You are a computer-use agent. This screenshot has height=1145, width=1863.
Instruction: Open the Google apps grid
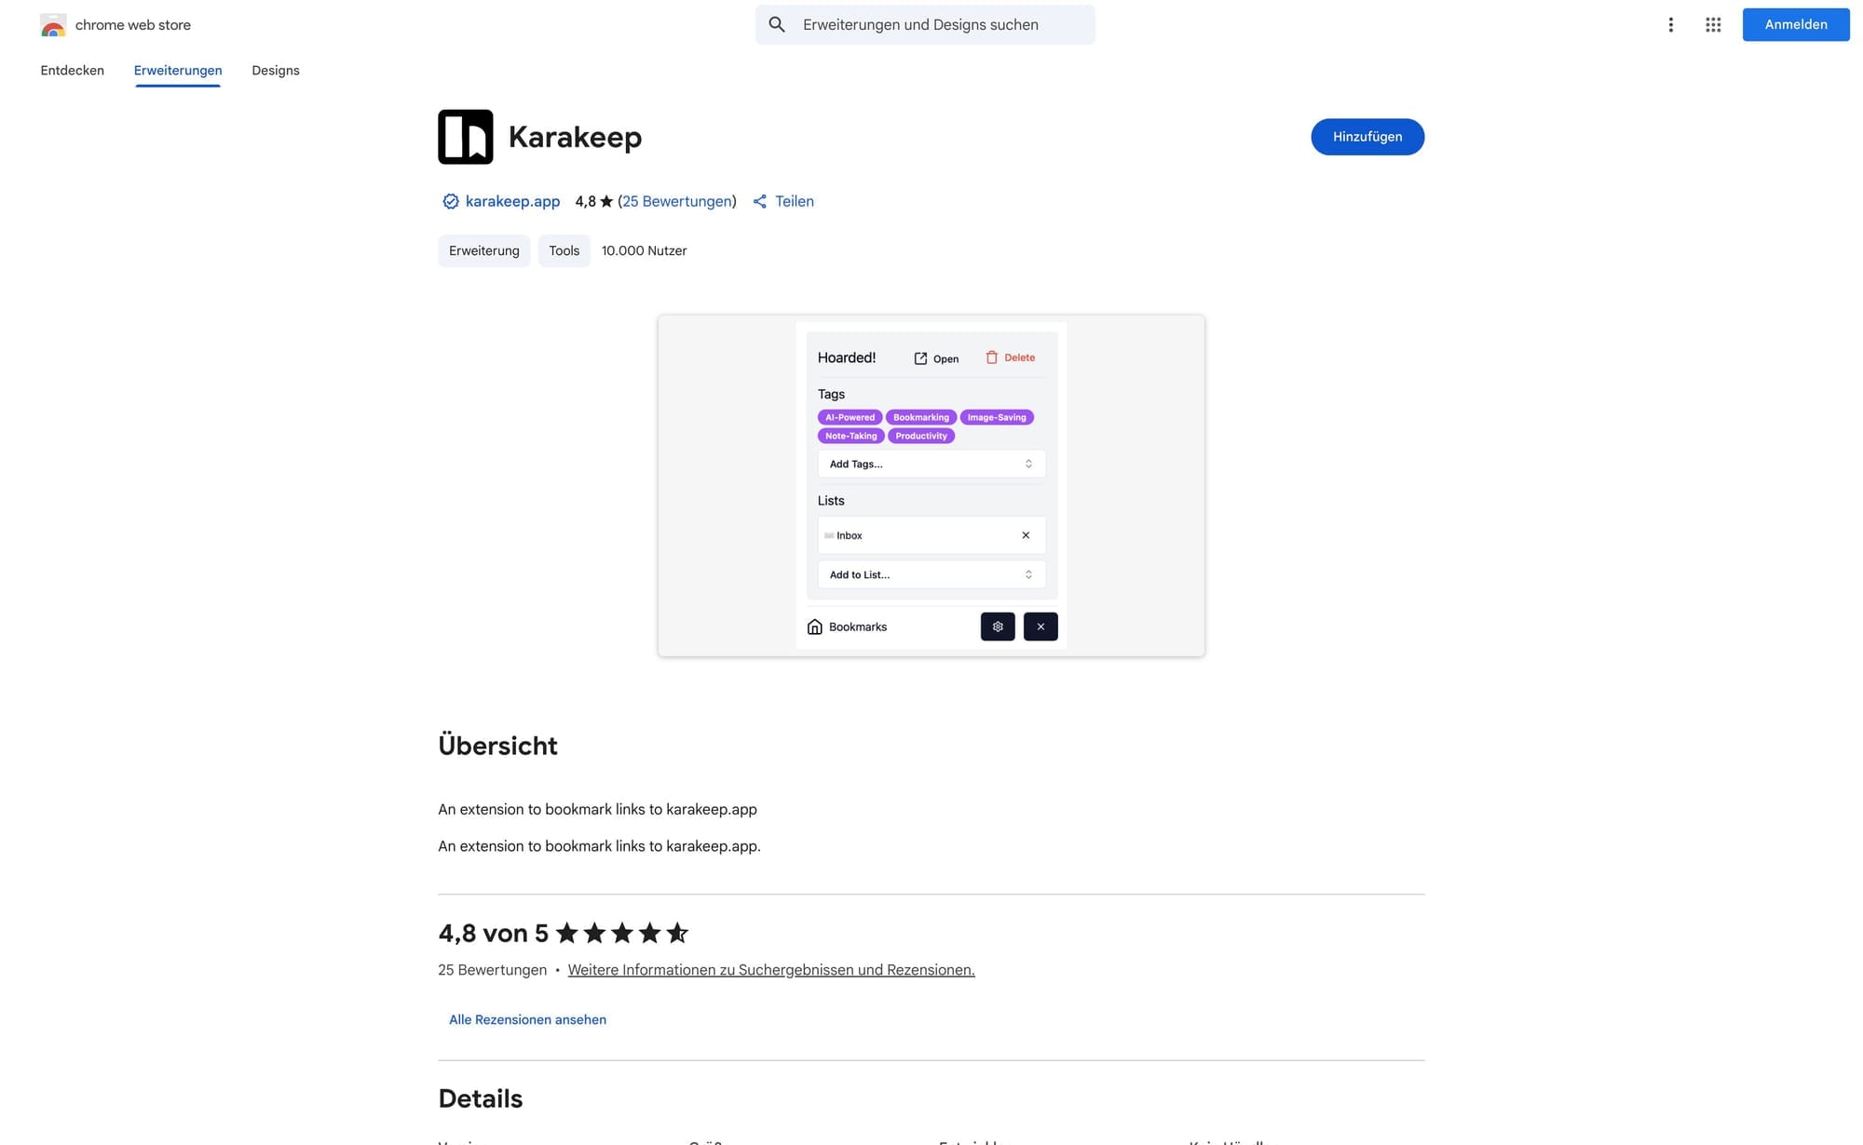click(1713, 25)
